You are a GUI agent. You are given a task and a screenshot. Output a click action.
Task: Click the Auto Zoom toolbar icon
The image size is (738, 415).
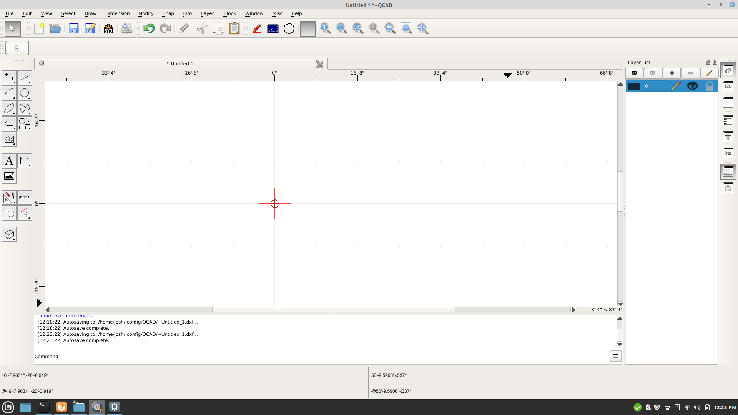click(x=358, y=28)
